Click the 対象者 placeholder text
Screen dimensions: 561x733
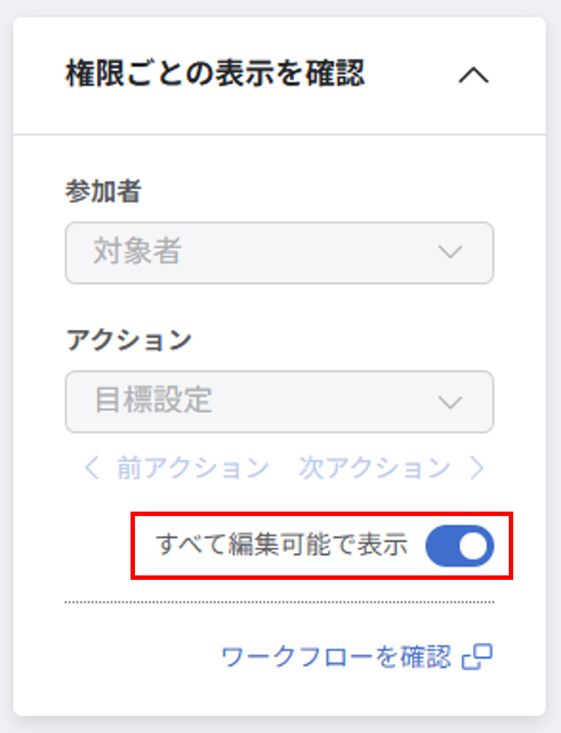[137, 251]
